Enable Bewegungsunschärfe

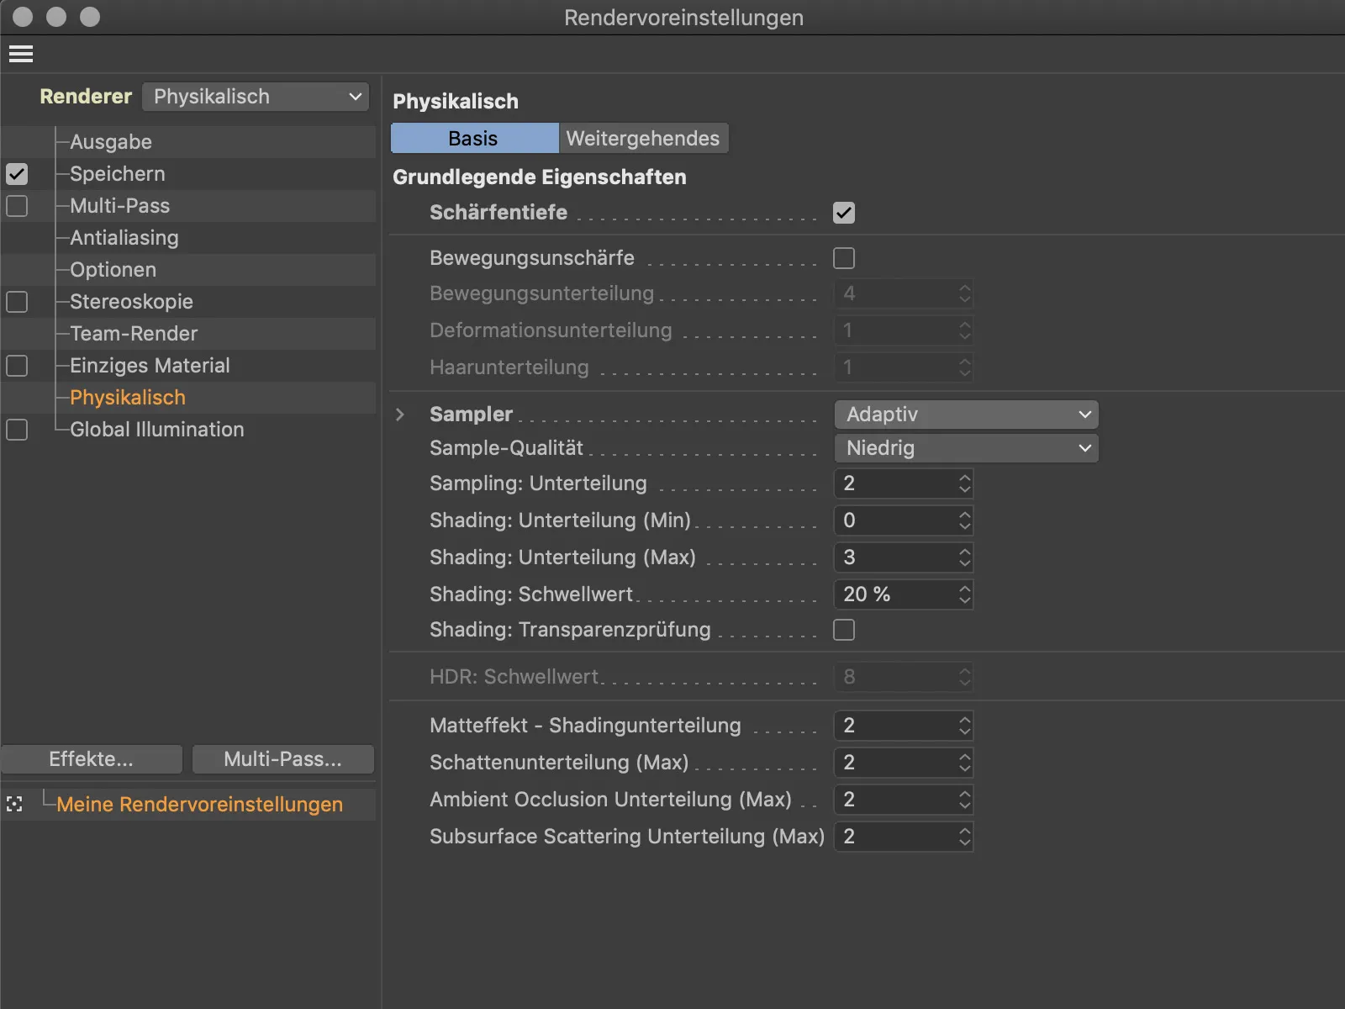843,258
